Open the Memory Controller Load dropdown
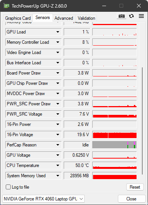This screenshot has height=205, width=148. point(58,42)
